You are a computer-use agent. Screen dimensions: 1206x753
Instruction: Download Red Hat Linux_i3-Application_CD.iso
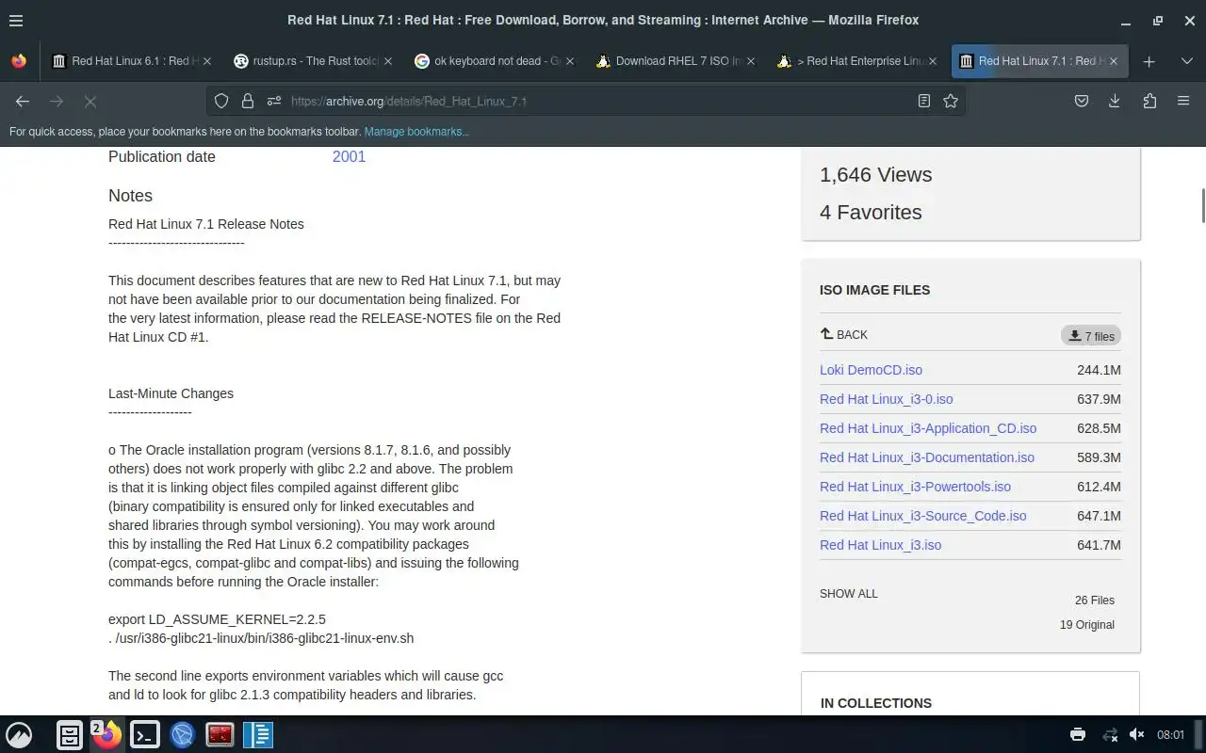point(928,428)
